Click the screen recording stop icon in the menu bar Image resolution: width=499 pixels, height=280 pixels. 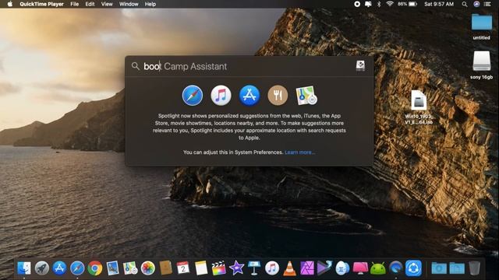[357, 4]
